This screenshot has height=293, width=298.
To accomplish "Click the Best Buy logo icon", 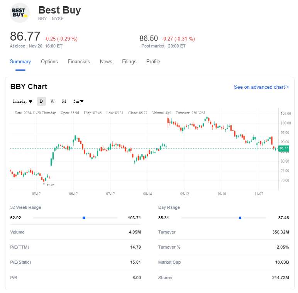I will point(20,13).
